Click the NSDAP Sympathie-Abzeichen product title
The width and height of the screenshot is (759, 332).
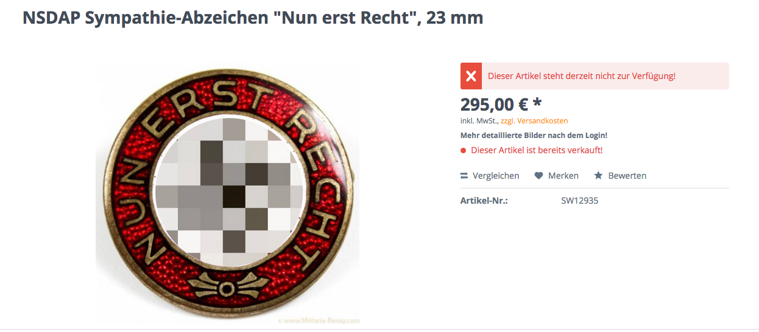click(253, 18)
